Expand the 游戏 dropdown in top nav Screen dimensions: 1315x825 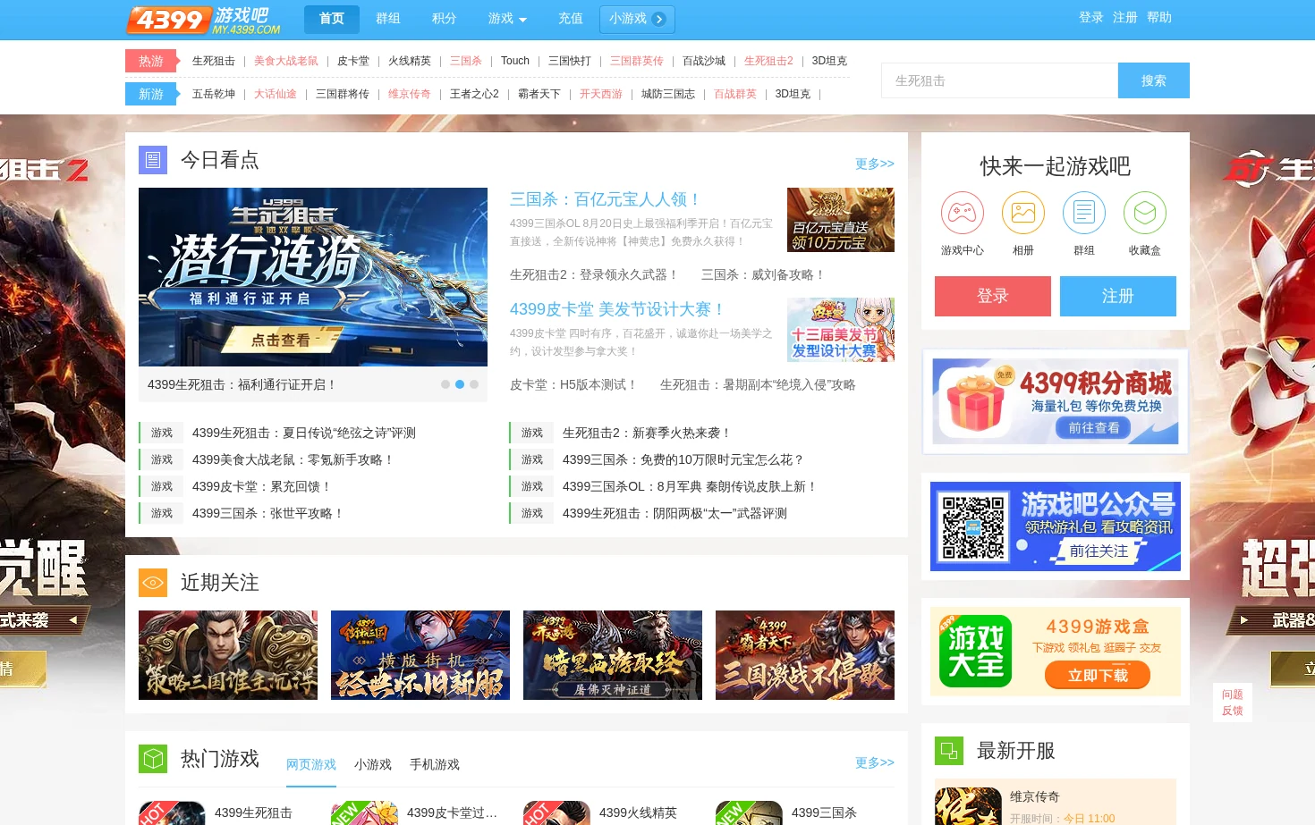[x=507, y=19]
